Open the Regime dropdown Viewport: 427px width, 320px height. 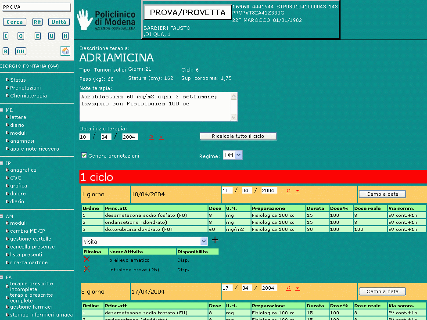point(238,155)
